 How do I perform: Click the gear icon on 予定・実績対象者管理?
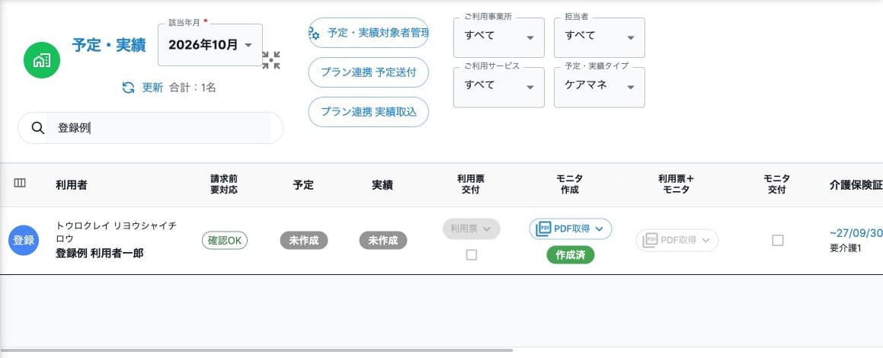pyautogui.click(x=314, y=33)
